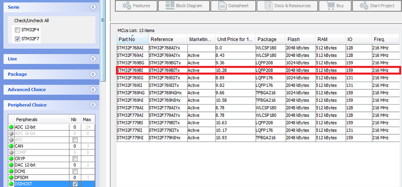Sort by the IO column header
The width and height of the screenshot is (402, 187).
point(359,39)
